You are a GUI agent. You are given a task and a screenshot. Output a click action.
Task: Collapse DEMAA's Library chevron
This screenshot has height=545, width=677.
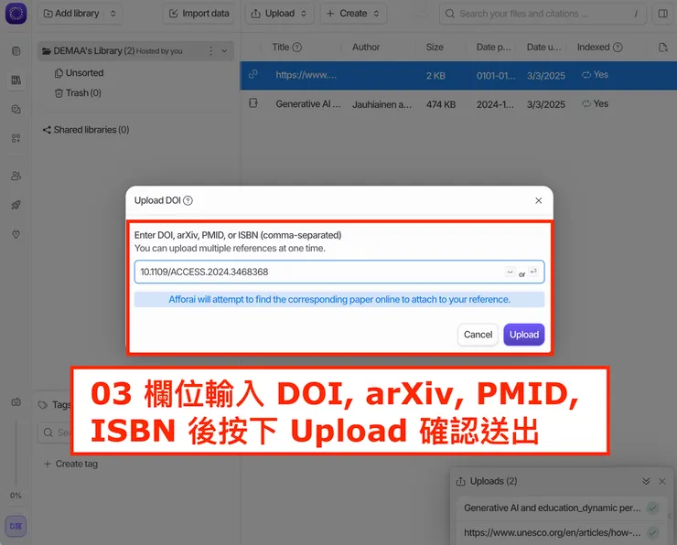[224, 51]
